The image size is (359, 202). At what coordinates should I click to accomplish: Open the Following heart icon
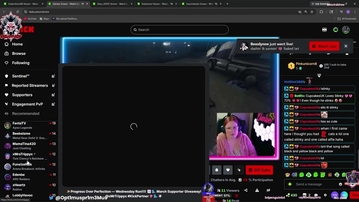6,63
